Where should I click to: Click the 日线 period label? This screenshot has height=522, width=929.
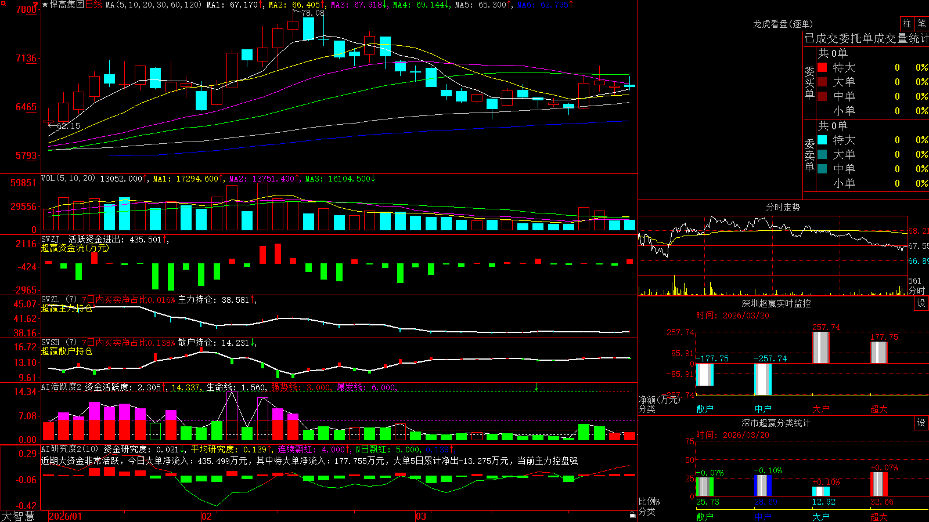93,5
